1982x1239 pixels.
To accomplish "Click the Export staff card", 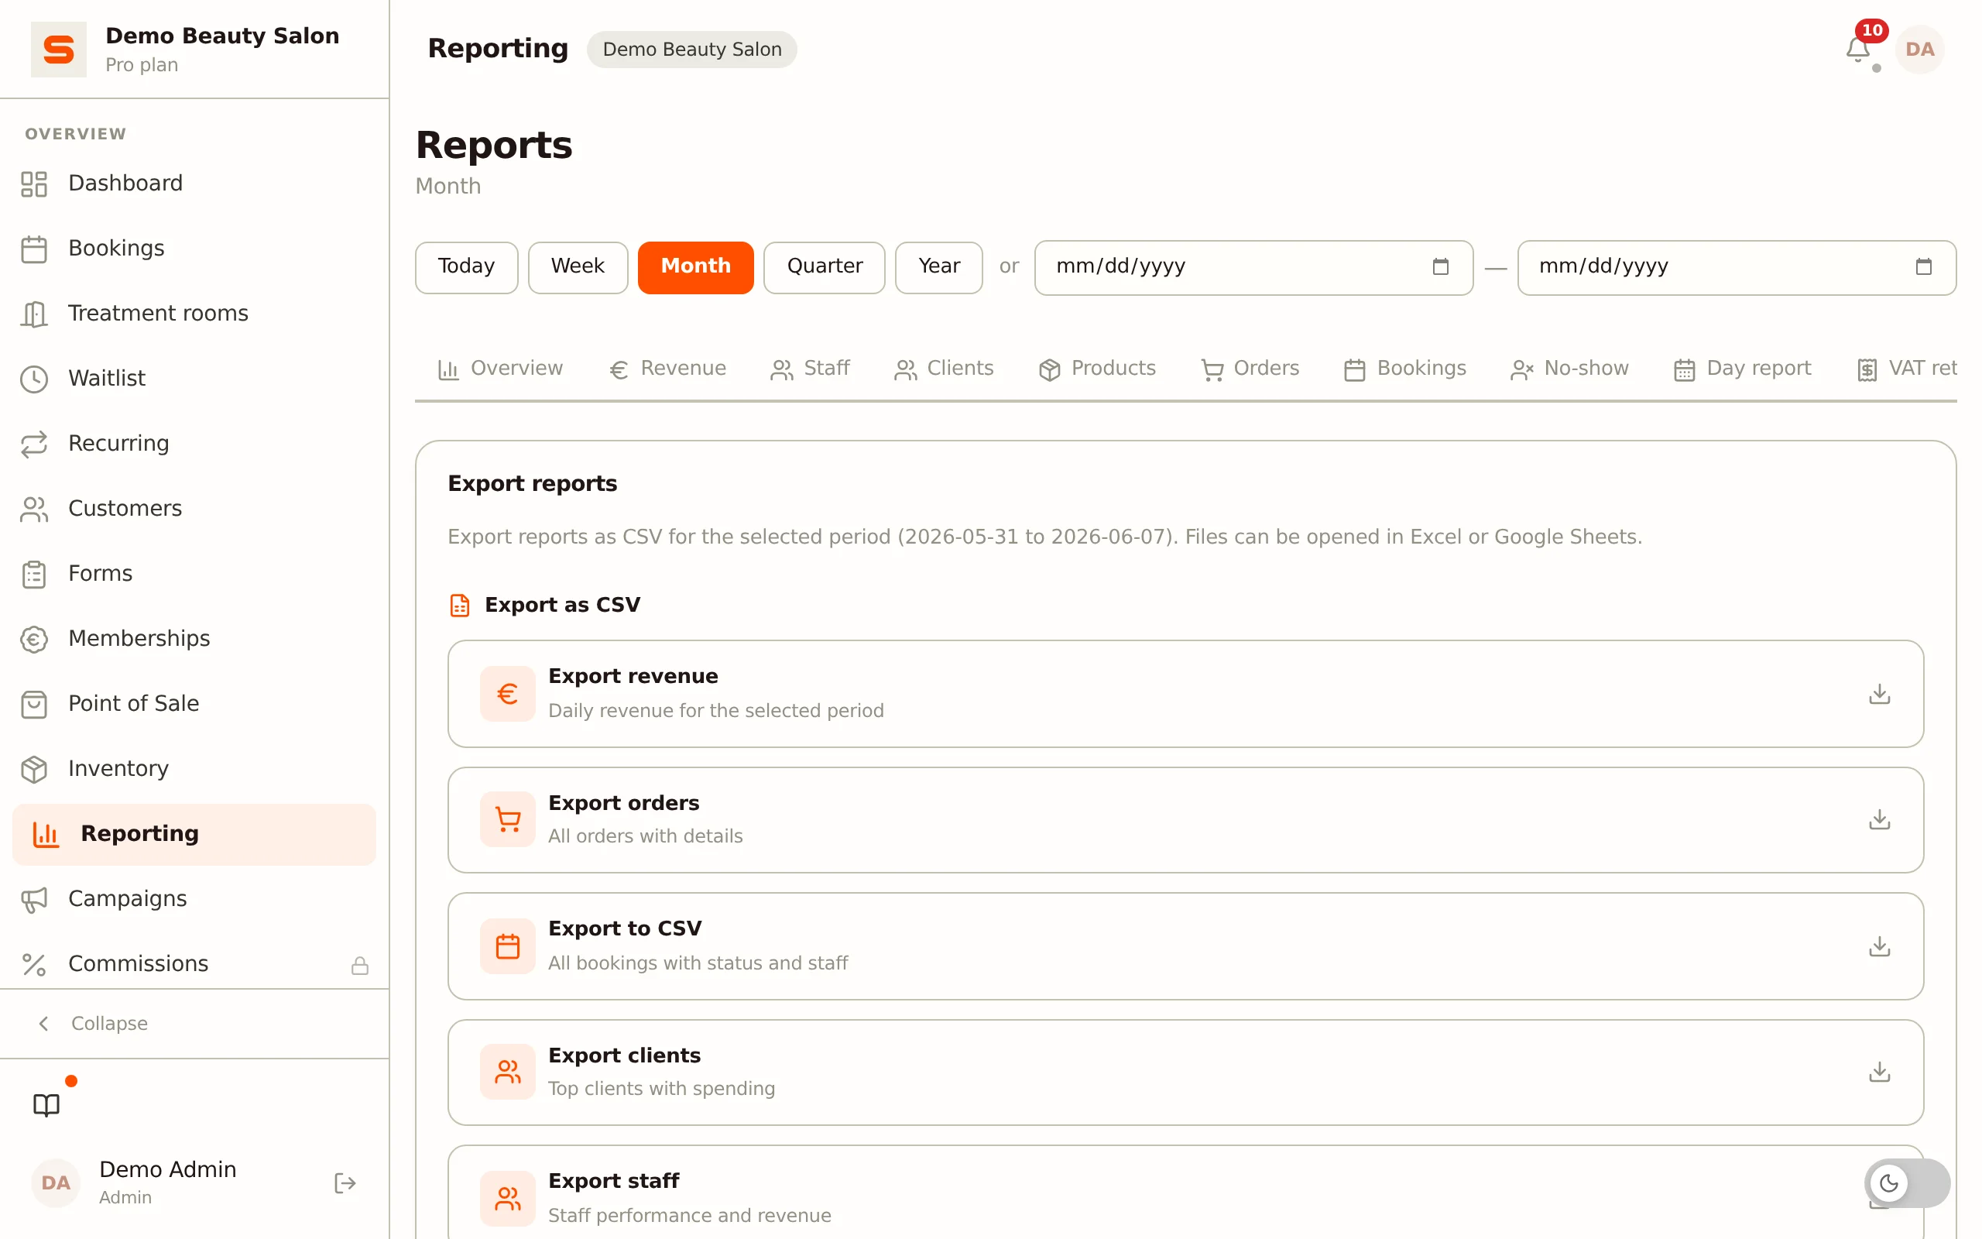I will 1185,1193.
